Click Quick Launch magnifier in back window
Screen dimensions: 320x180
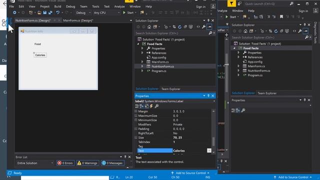(291, 3)
